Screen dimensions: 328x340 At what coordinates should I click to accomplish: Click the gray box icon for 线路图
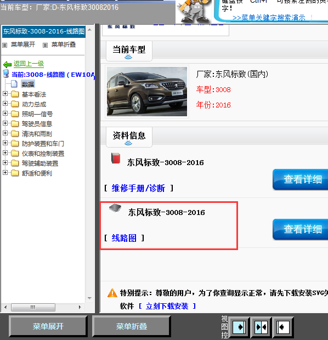115,208
